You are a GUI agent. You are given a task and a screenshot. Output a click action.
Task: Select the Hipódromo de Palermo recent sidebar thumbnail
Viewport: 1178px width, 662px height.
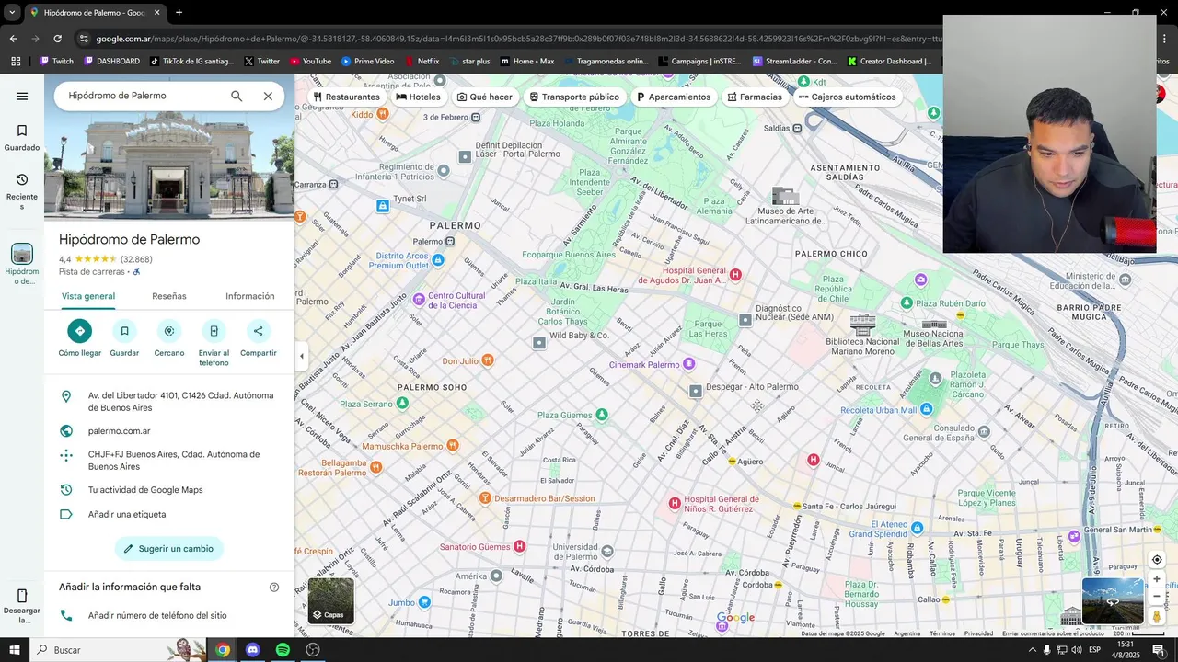coord(22,254)
